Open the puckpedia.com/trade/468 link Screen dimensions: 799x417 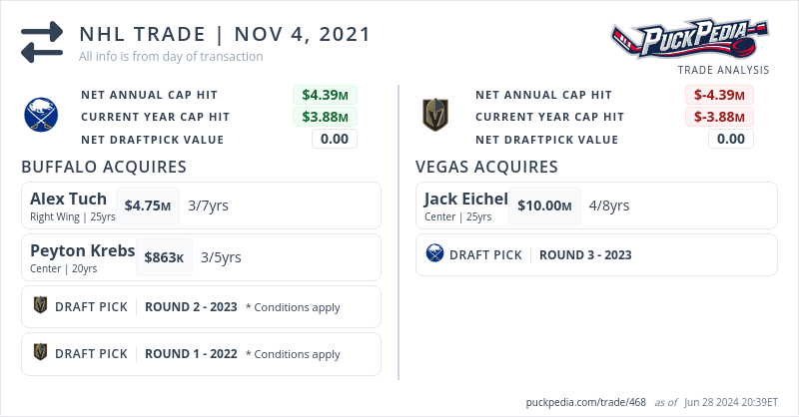586,402
